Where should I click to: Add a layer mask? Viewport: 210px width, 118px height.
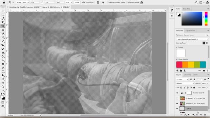189,115
